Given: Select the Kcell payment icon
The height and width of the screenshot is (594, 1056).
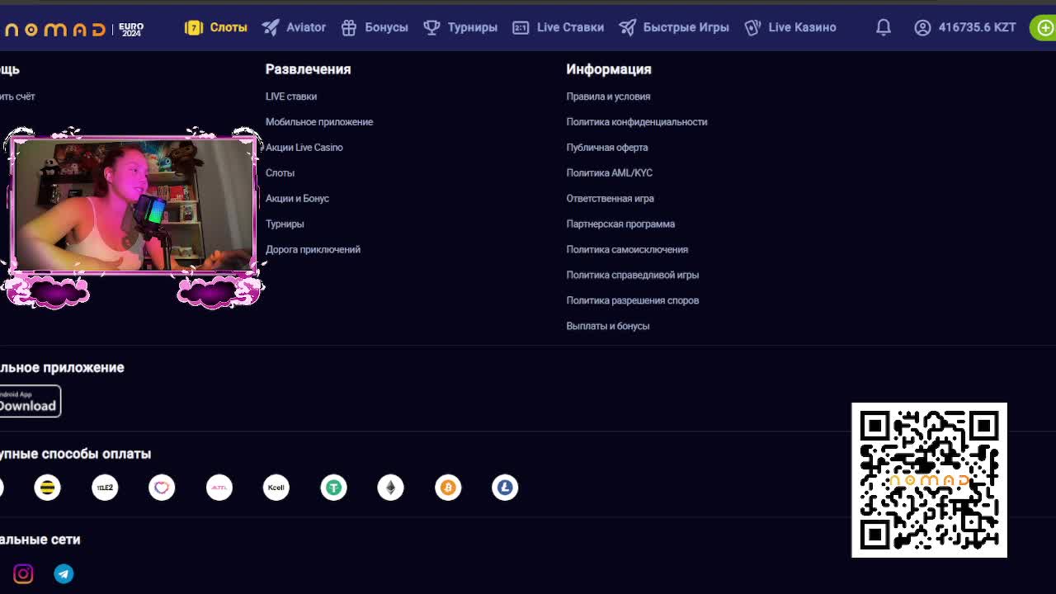Looking at the screenshot, I should click(x=276, y=488).
